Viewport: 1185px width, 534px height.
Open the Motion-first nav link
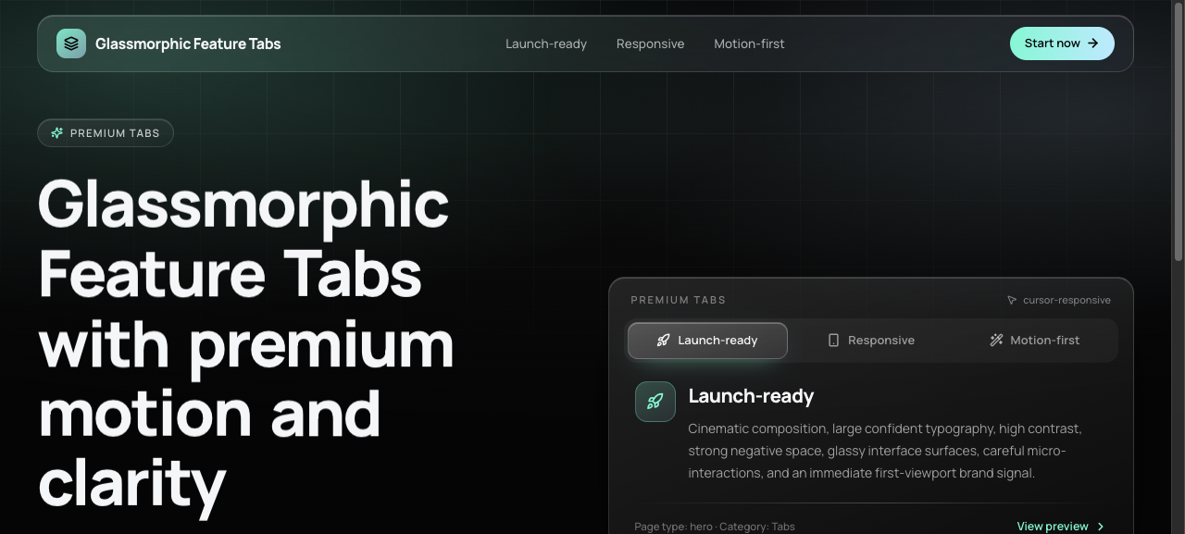[x=749, y=43]
